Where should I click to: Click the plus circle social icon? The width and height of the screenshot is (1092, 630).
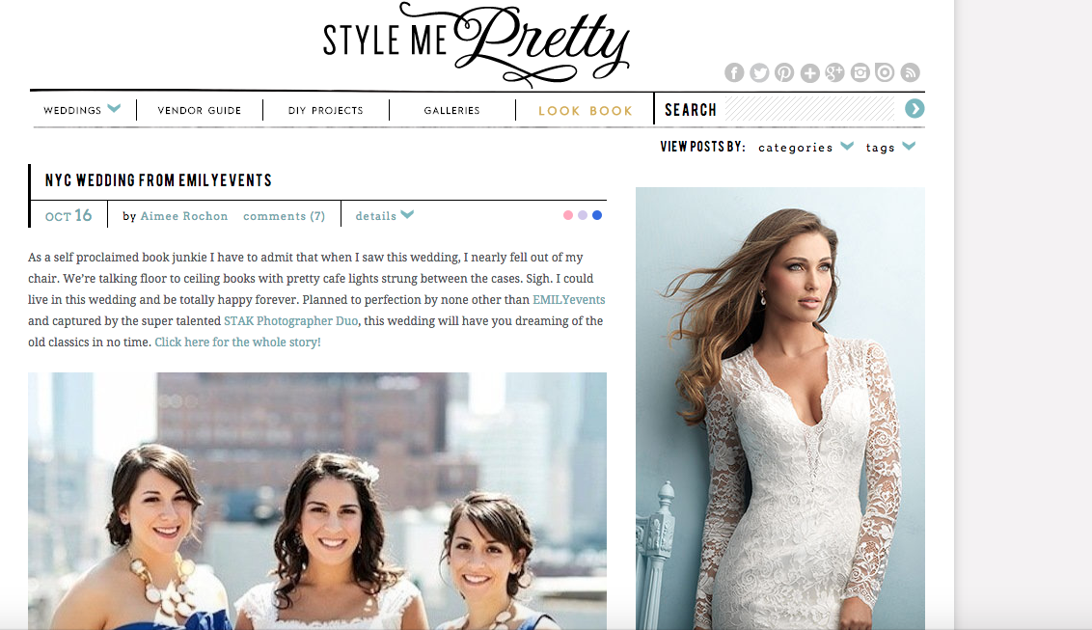[x=810, y=72]
